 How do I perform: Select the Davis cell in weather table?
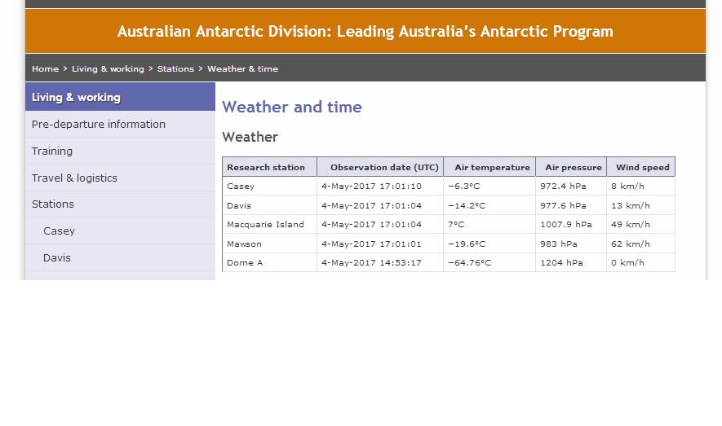point(269,205)
